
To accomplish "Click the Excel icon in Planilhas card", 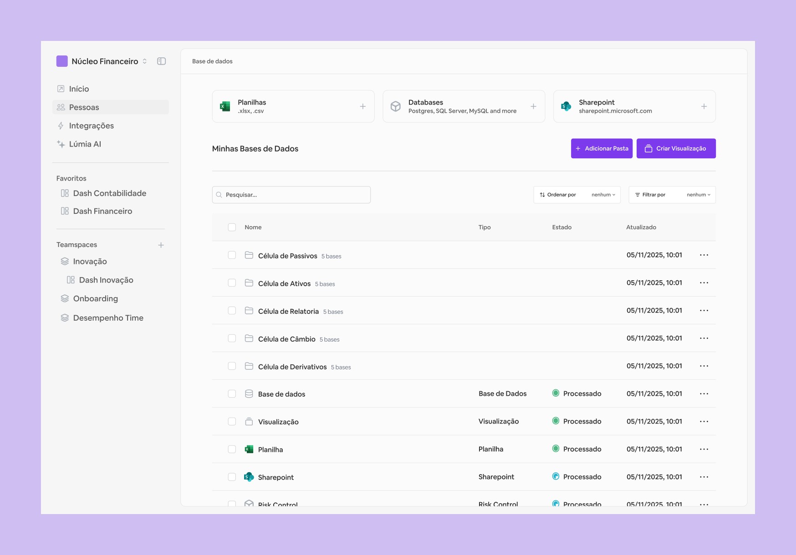I will pos(225,106).
